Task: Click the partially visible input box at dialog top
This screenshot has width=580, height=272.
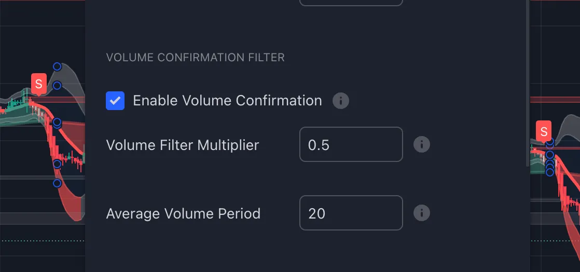Action: coord(351,3)
